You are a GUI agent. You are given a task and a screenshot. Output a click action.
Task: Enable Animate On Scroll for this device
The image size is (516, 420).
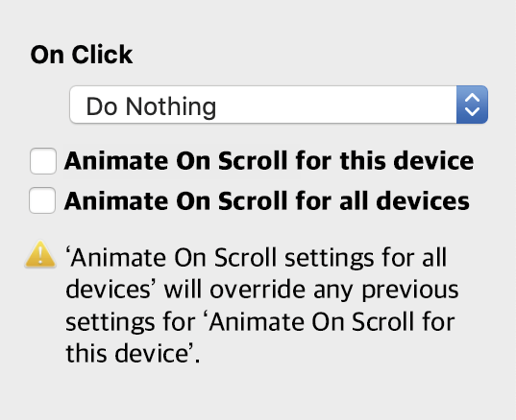click(x=43, y=161)
